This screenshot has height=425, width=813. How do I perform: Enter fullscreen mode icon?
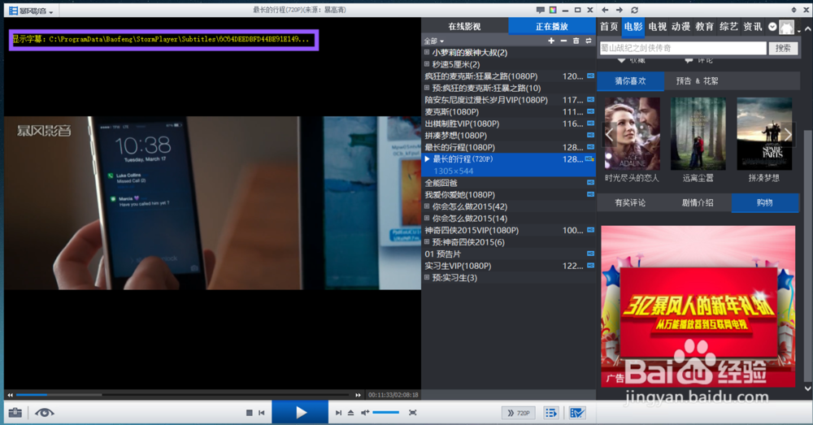413,413
